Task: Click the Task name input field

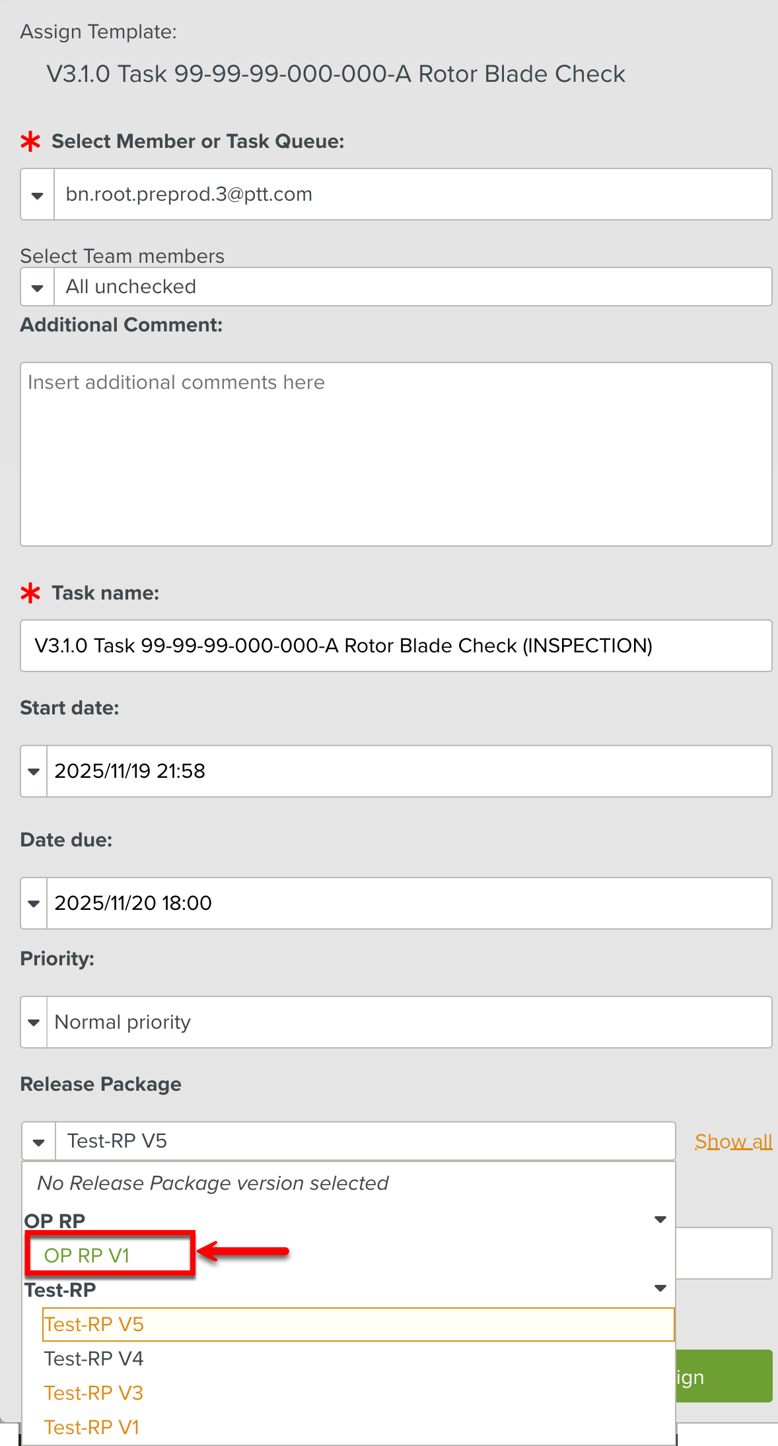Action: (x=396, y=646)
